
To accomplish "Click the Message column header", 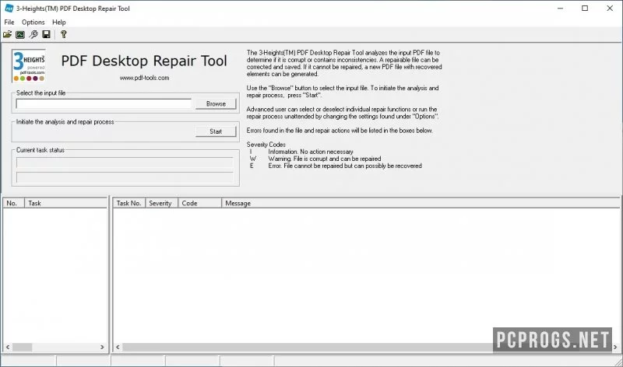I will [421, 203].
